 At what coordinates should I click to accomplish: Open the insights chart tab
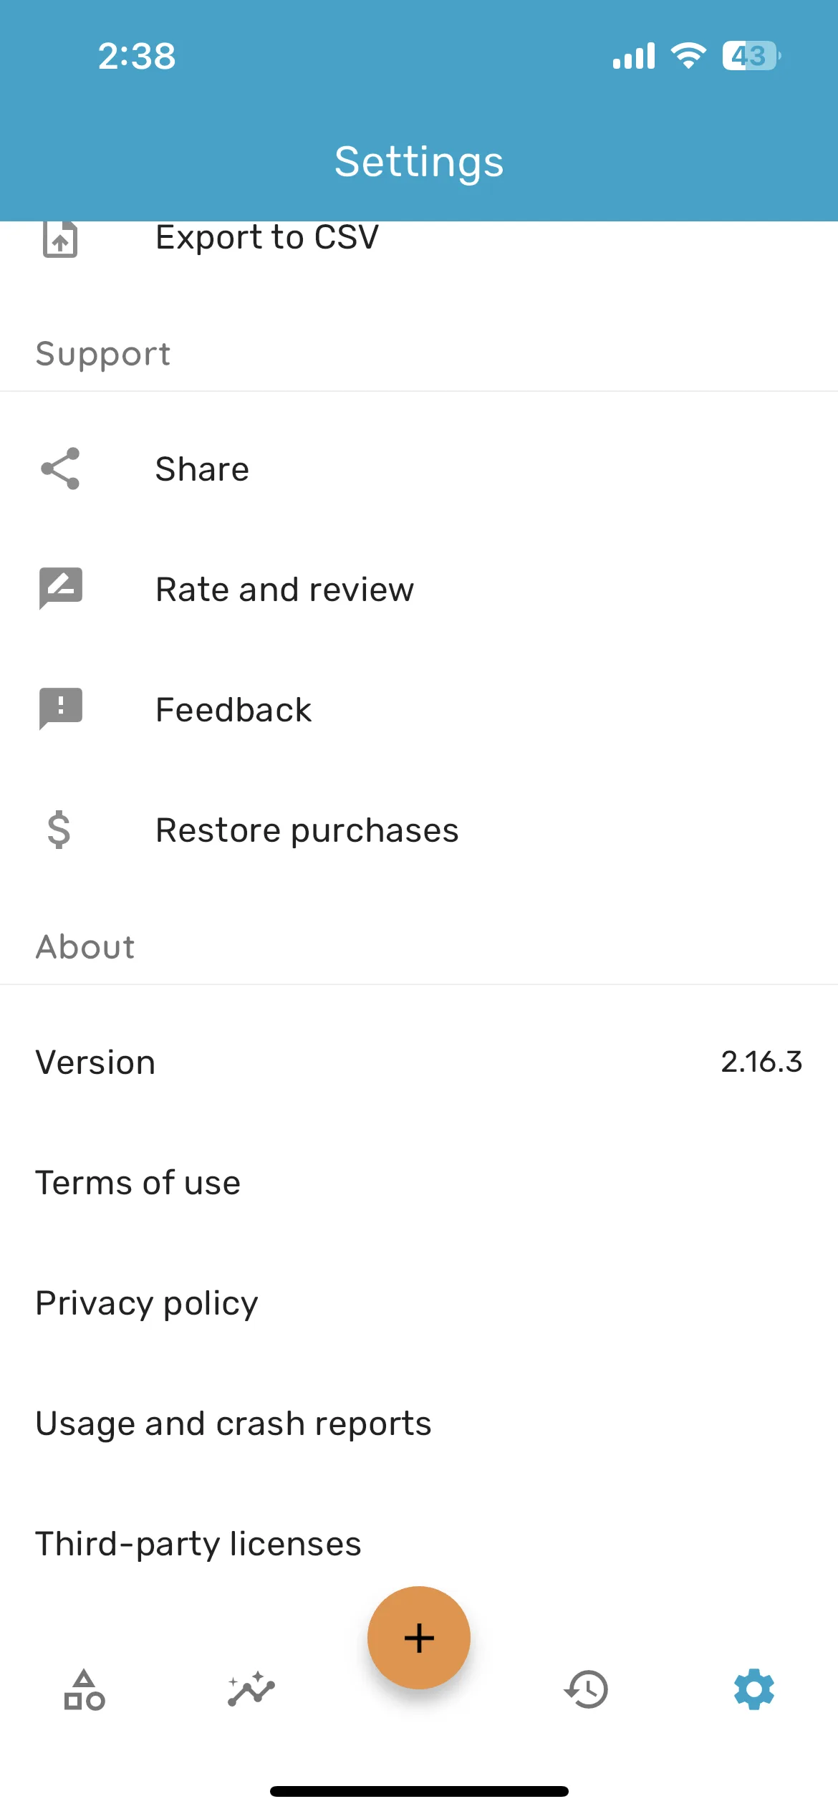click(x=251, y=1689)
